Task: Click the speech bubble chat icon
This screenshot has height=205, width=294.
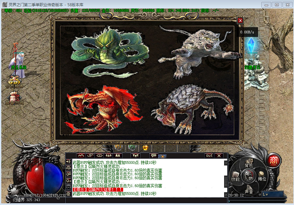Action: click(x=154, y=156)
